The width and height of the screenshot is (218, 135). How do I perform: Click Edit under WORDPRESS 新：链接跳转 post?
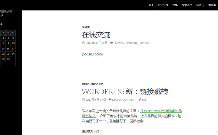[x=145, y=99]
